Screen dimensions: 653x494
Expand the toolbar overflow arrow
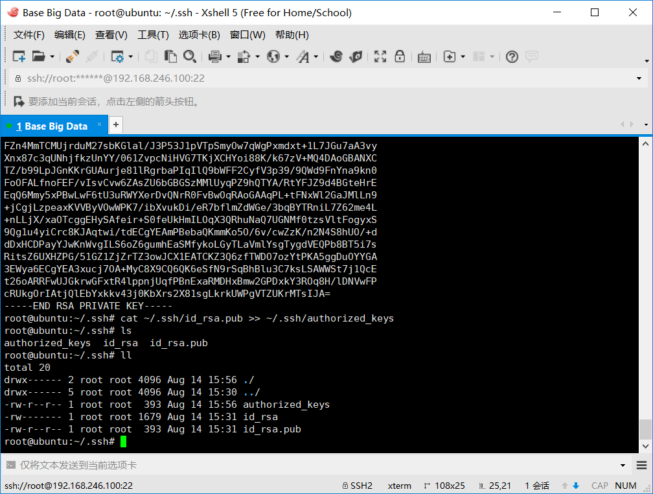[x=647, y=61]
